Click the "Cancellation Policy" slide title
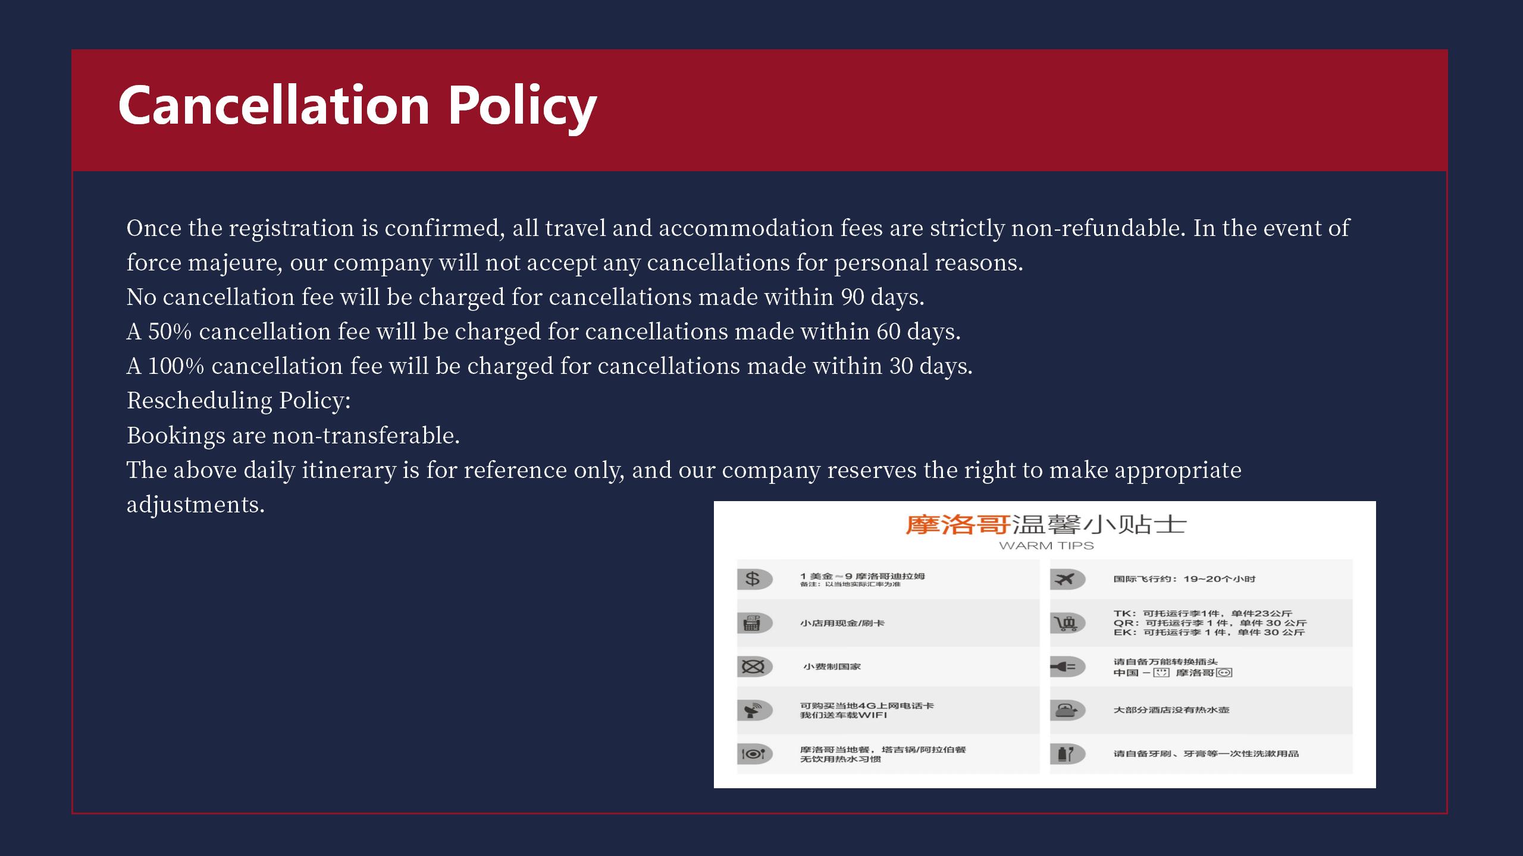The height and width of the screenshot is (856, 1523). [x=357, y=106]
